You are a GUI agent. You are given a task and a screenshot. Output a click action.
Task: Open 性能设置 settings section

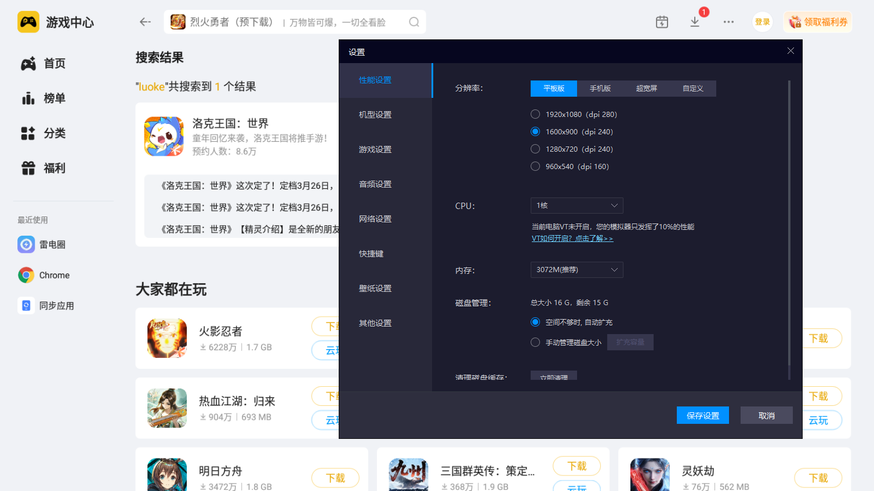386,80
